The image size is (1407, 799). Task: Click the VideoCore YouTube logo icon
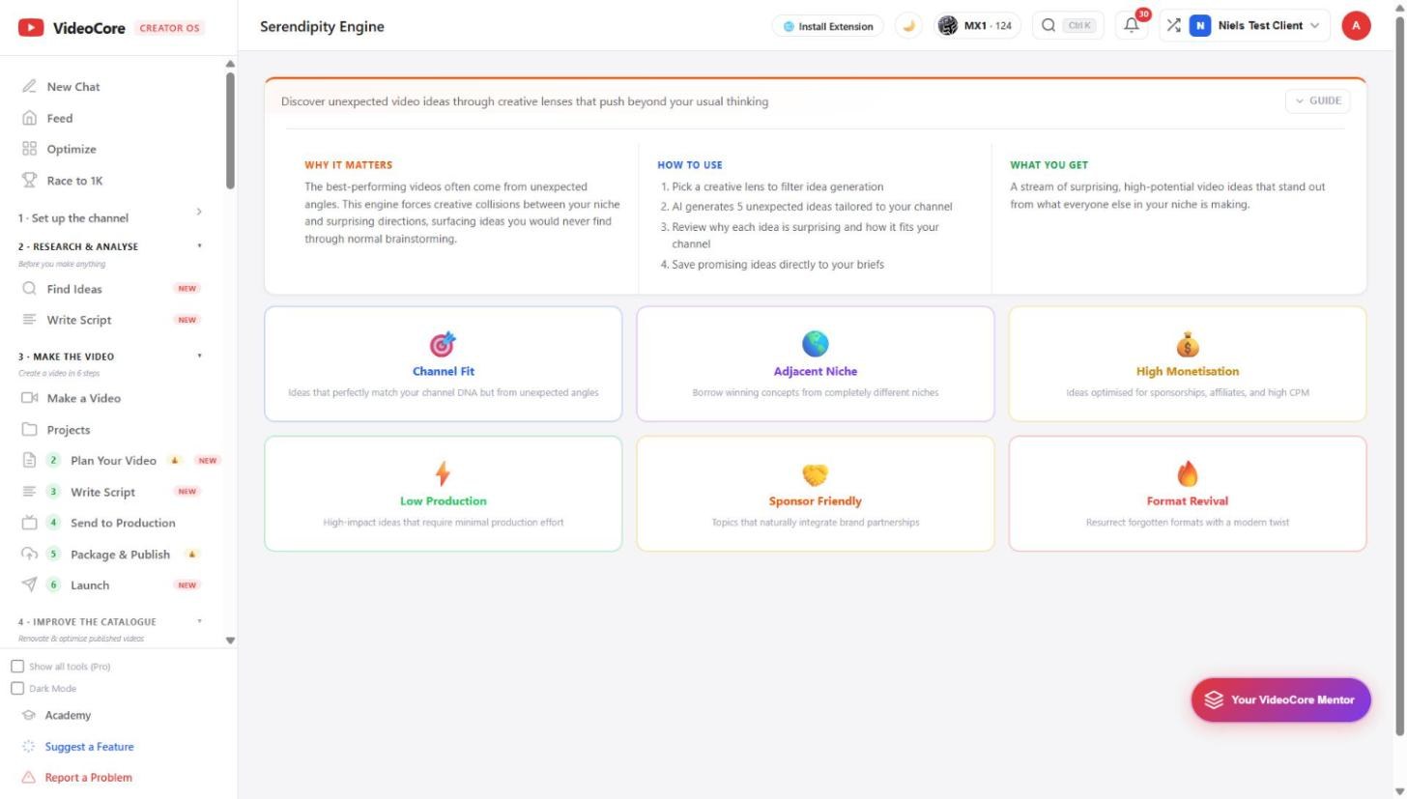(x=31, y=27)
